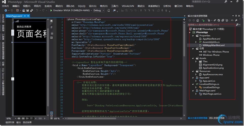Viewport: 244px width, 126px height.
Task: Toggle pin on the MainPage.xaml tab
Action: click(25, 16)
